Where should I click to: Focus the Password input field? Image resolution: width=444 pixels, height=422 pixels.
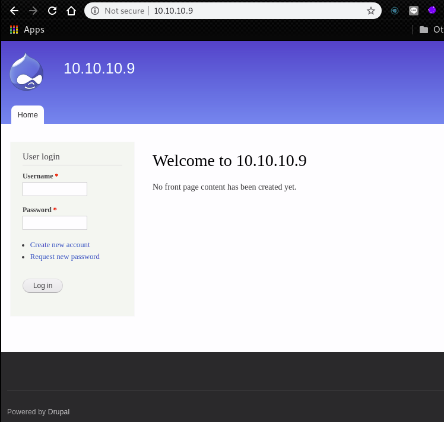point(55,223)
